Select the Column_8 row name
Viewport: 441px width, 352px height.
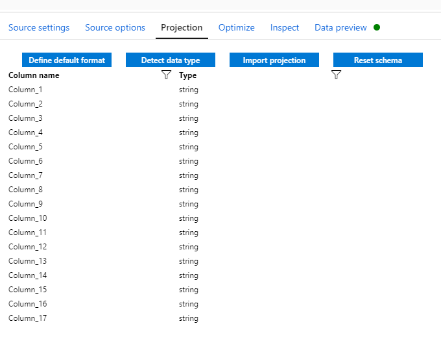tap(25, 190)
